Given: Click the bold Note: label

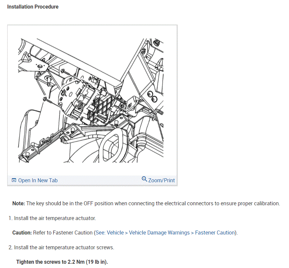Looking at the screenshot, I should pyautogui.click(x=19, y=204).
